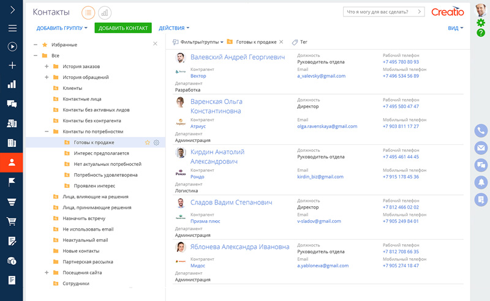Open the shopping cart section in sidebar
The height and width of the screenshot is (301, 490).
(x=11, y=221)
